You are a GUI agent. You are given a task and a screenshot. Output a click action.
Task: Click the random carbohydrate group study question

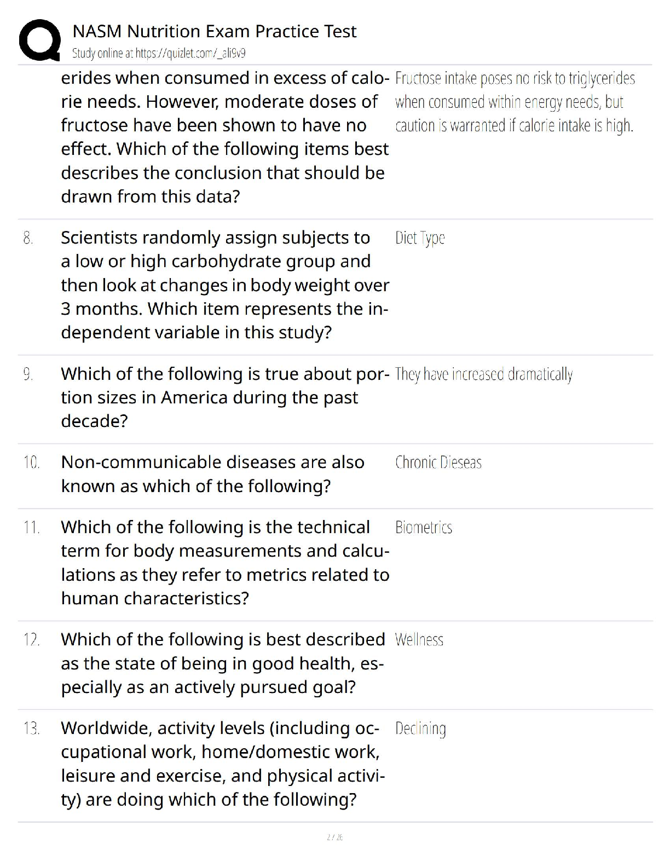tap(224, 285)
